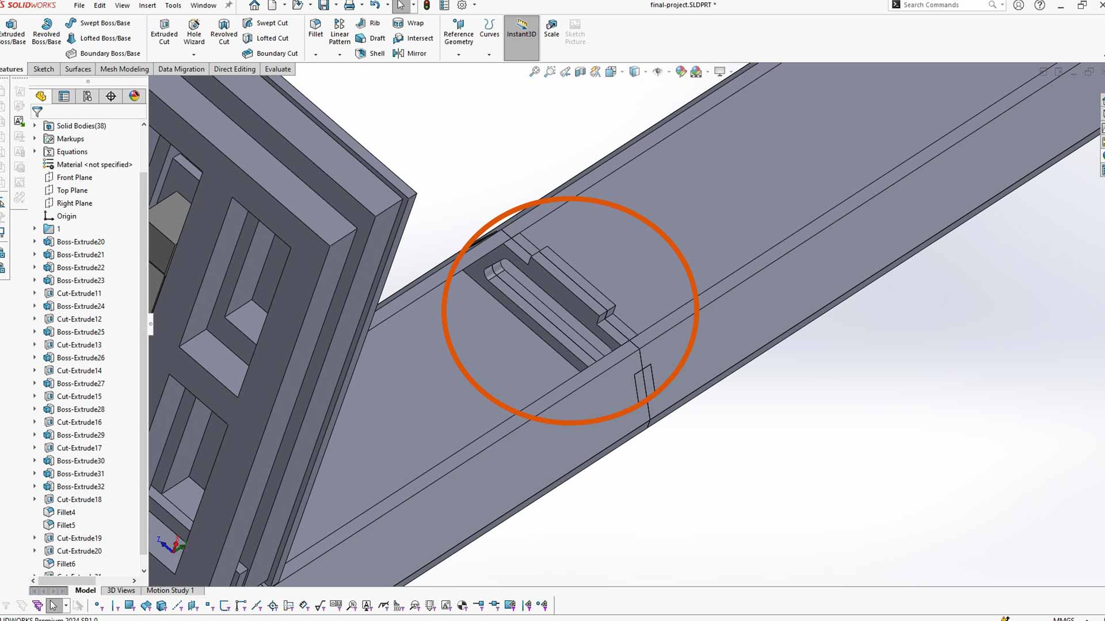This screenshot has width=1105, height=621.
Task: Open the File menu
Action: point(79,5)
